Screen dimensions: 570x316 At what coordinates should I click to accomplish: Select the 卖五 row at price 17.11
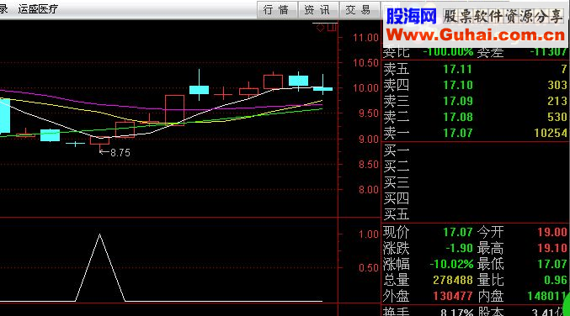pyautogui.click(x=474, y=69)
